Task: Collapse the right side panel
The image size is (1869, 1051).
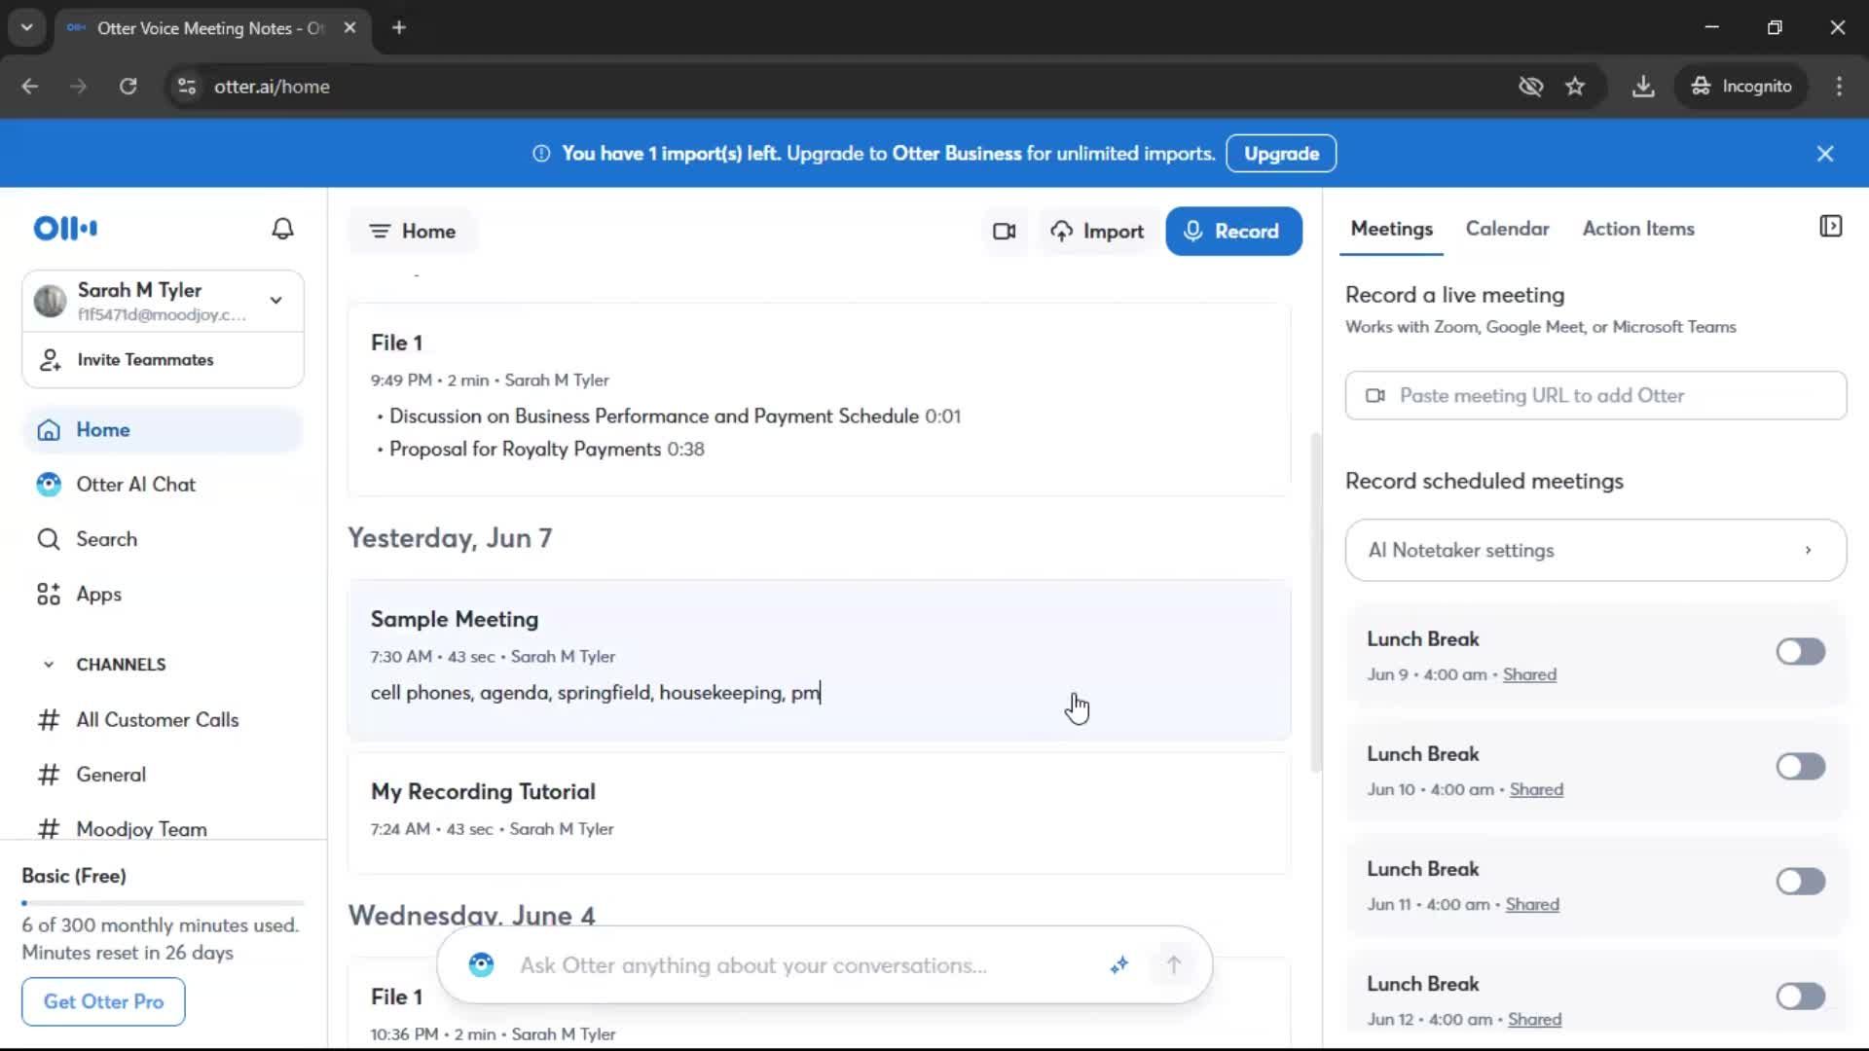Action: [x=1830, y=227]
